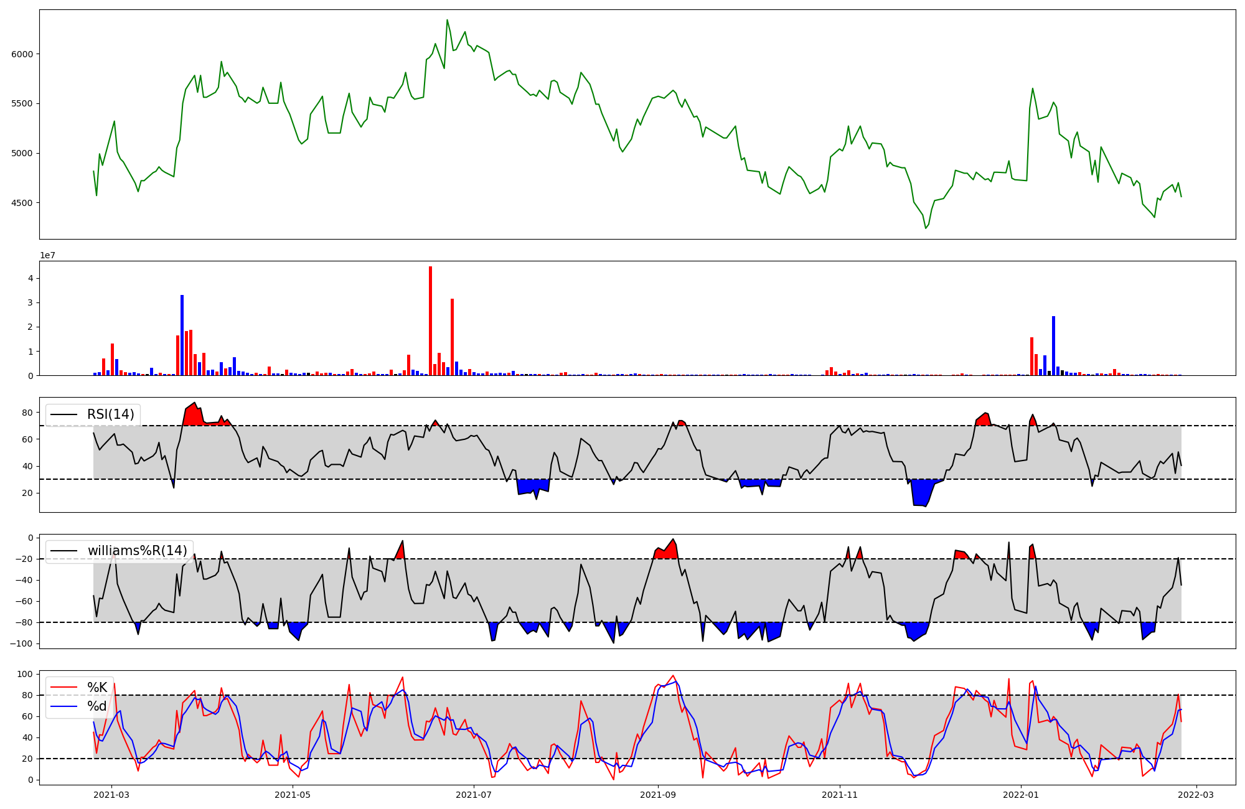Click the red %K legend line sample
The width and height of the screenshot is (1245, 809).
point(63,688)
